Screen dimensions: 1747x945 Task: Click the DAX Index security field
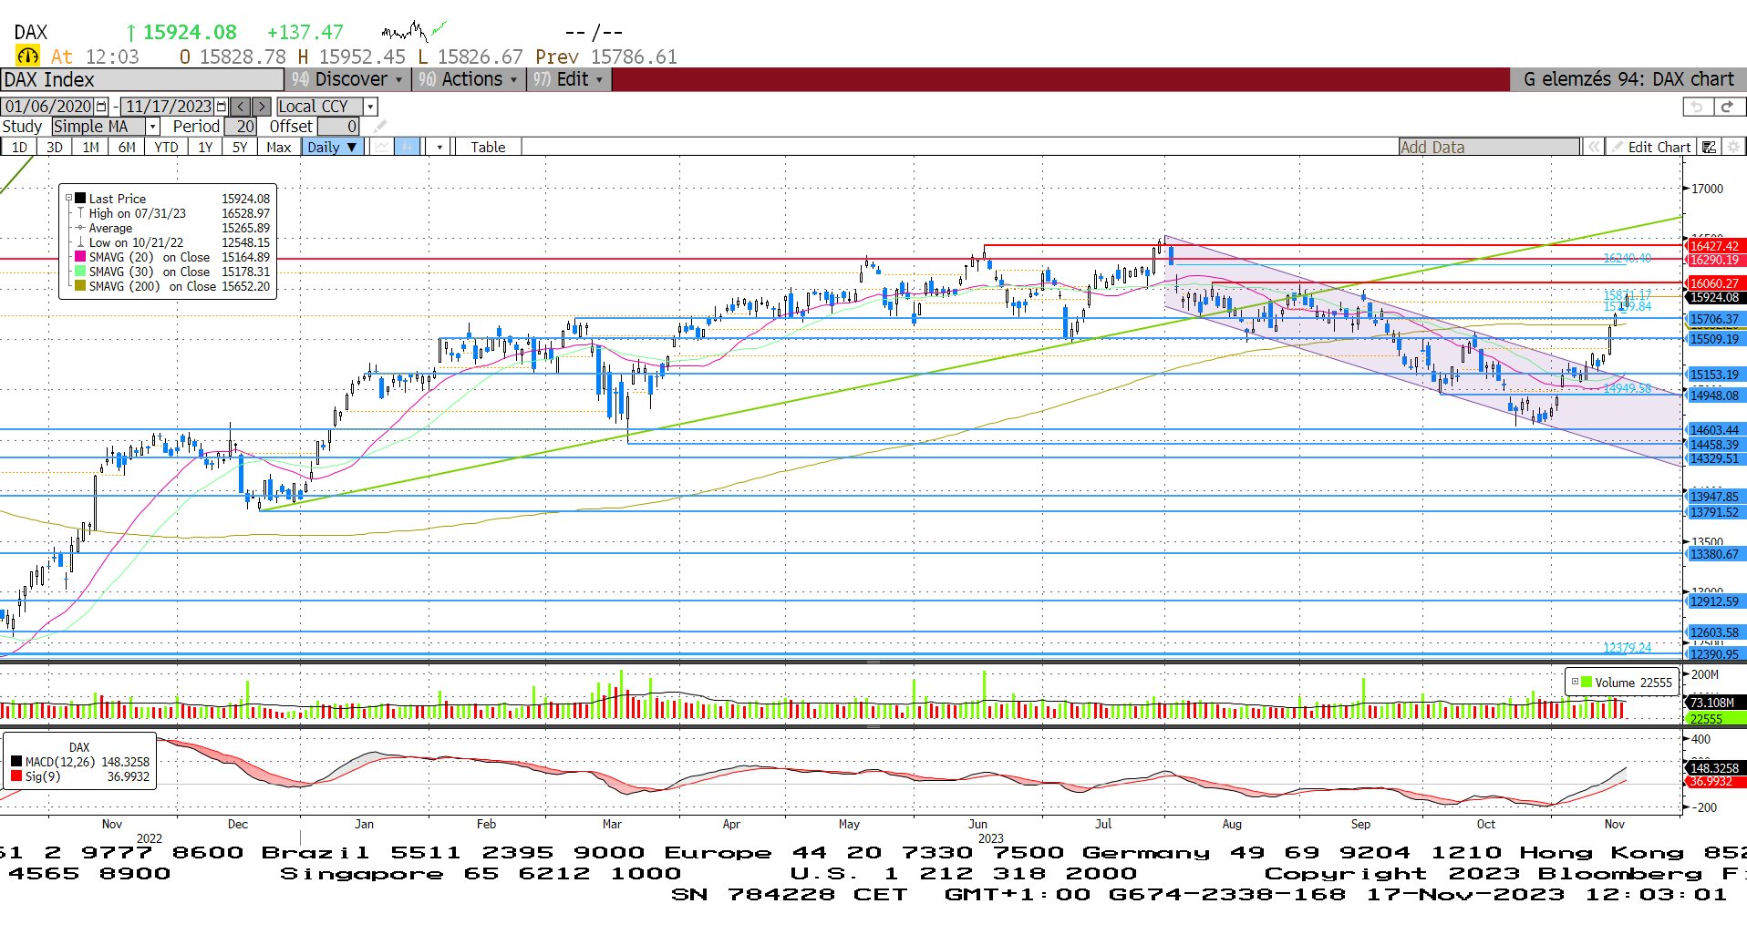[141, 79]
